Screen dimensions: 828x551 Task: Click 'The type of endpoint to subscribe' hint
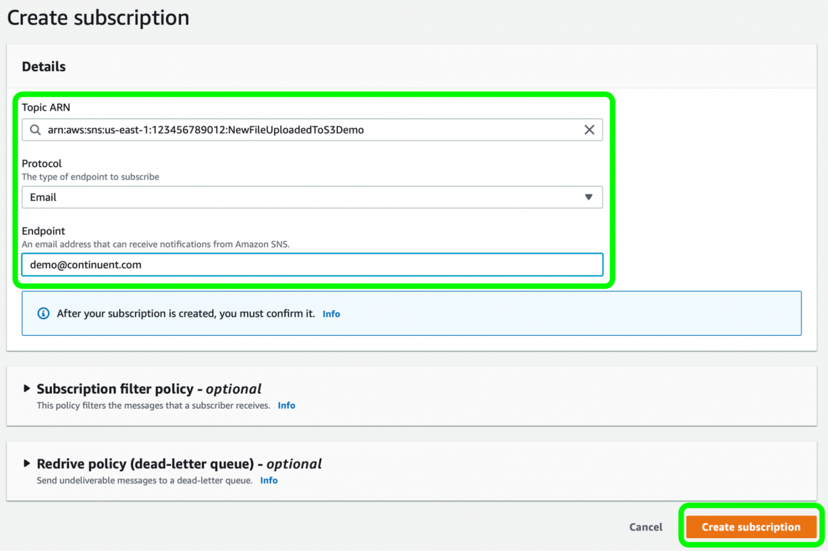[91, 177]
